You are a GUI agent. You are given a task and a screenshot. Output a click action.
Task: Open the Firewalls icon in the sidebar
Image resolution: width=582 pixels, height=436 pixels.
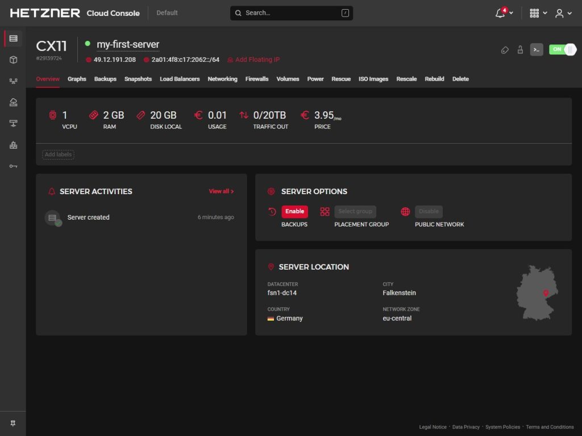coord(13,145)
